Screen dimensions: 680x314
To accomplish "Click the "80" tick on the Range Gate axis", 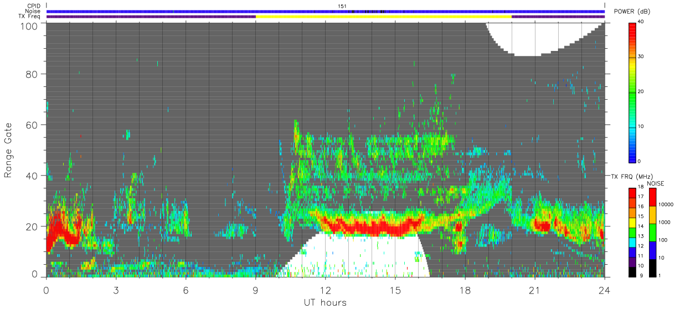I will pyautogui.click(x=32, y=74).
